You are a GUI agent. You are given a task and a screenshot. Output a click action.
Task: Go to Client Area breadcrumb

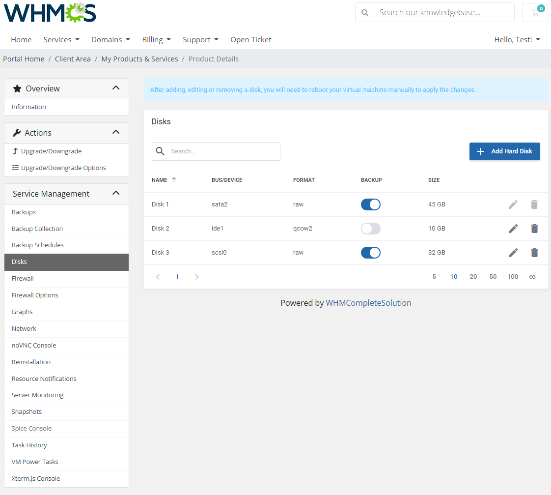[73, 59]
